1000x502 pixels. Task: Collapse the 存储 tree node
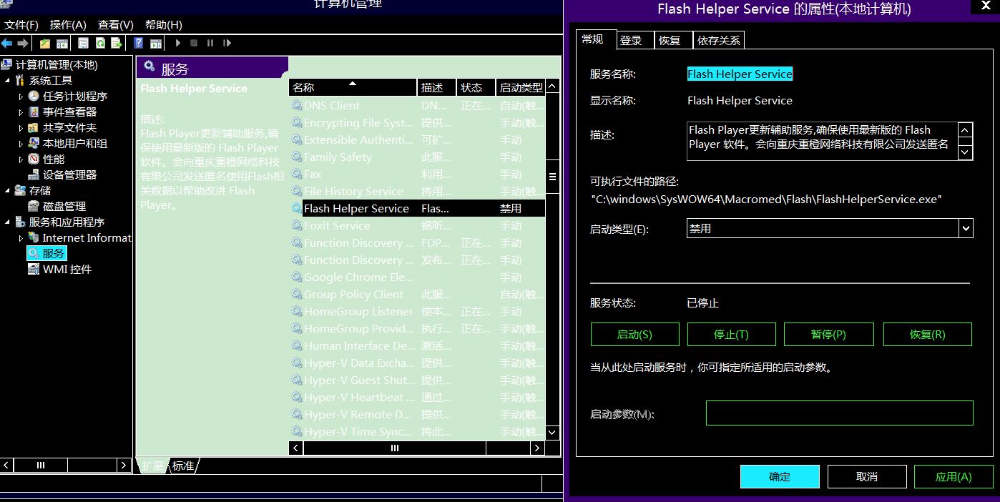point(7,191)
